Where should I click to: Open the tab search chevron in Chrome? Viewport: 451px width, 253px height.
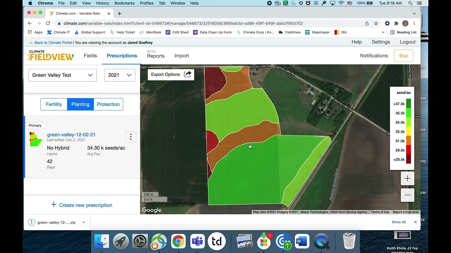click(414, 13)
